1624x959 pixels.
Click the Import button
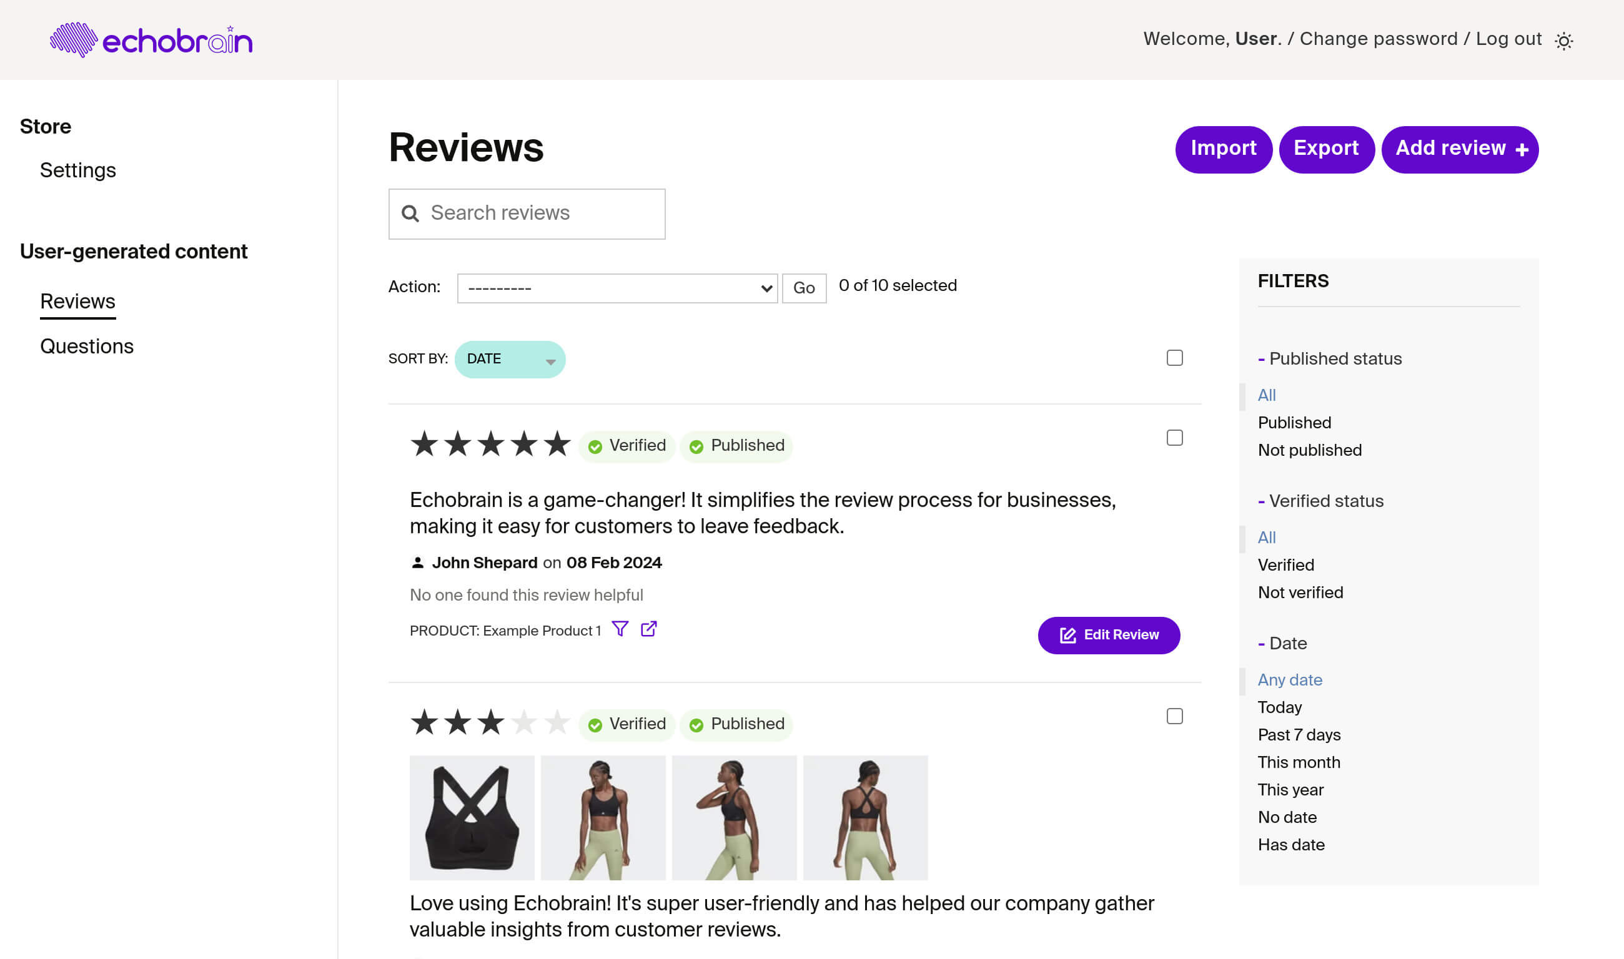[1224, 149]
